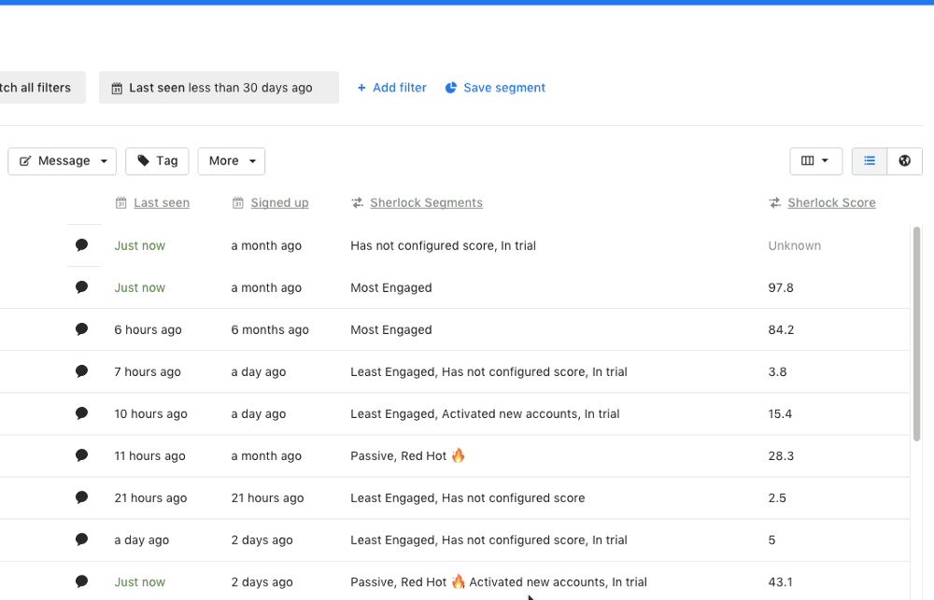Add a new filter

point(391,87)
